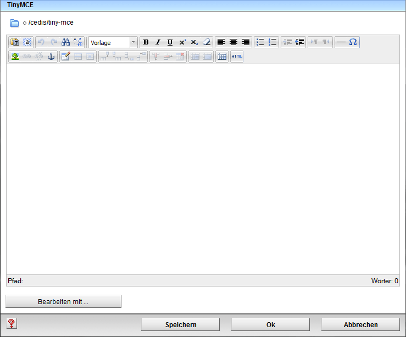Center-align the text
The width and height of the screenshot is (406, 337).
[x=233, y=42]
